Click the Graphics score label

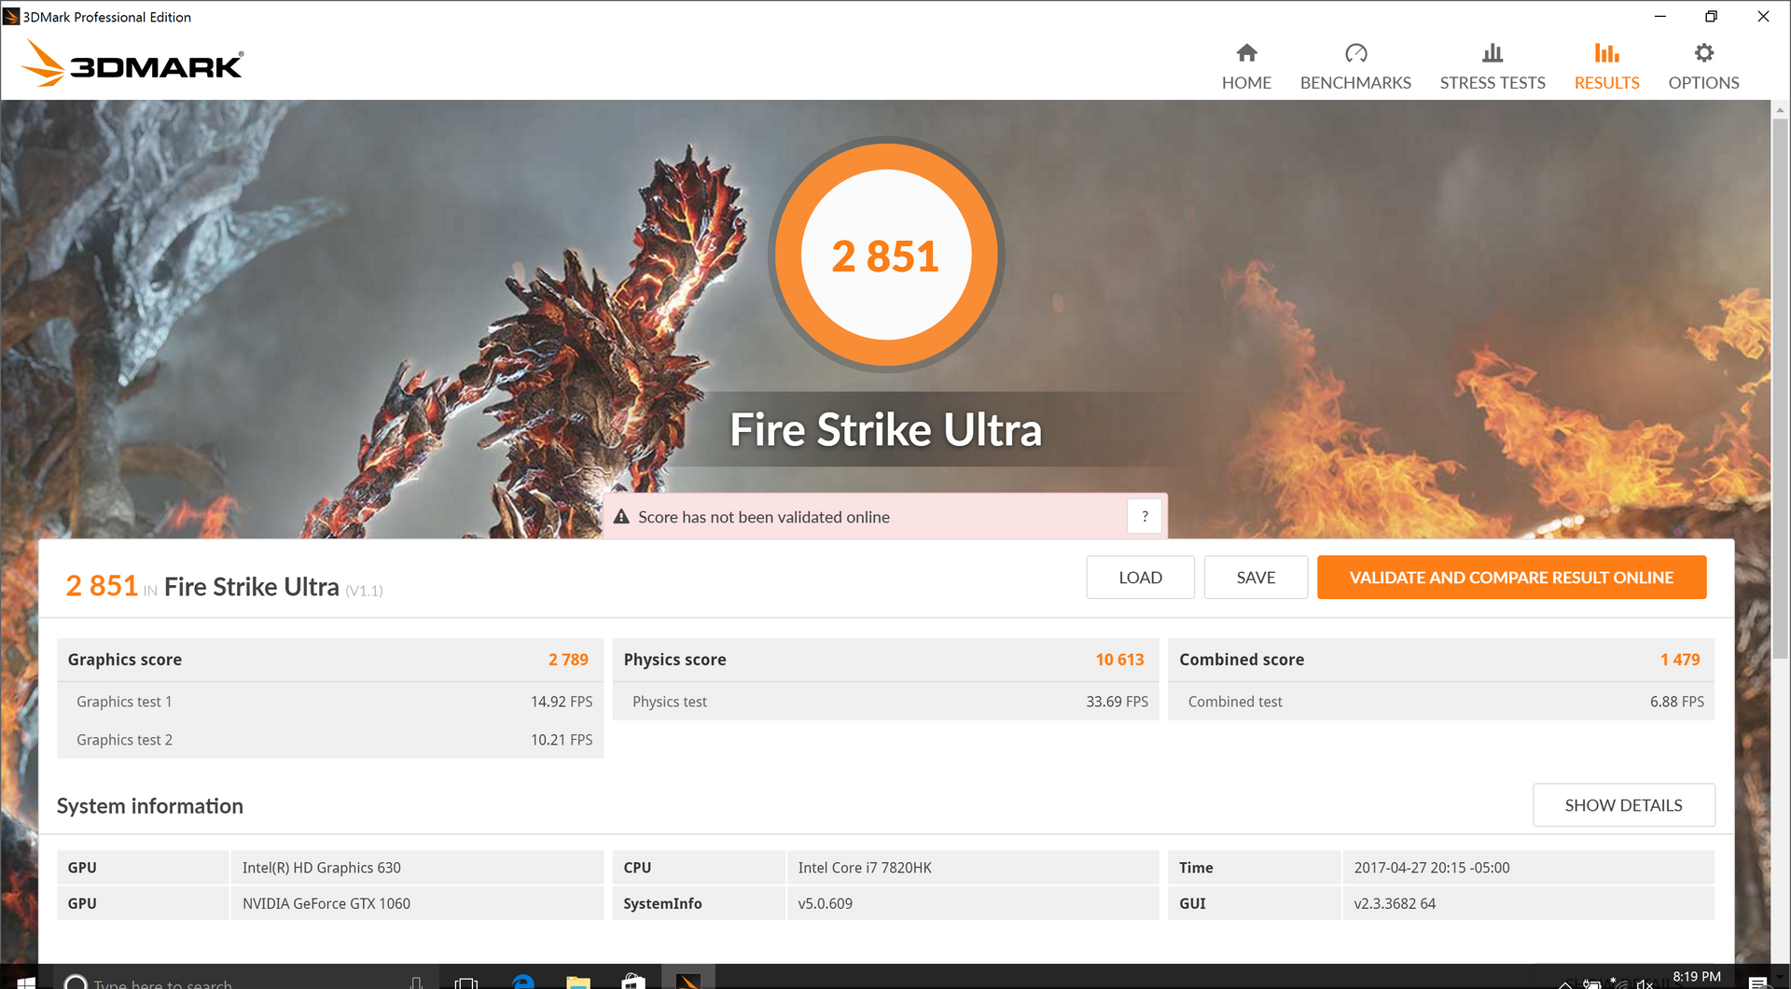point(125,660)
